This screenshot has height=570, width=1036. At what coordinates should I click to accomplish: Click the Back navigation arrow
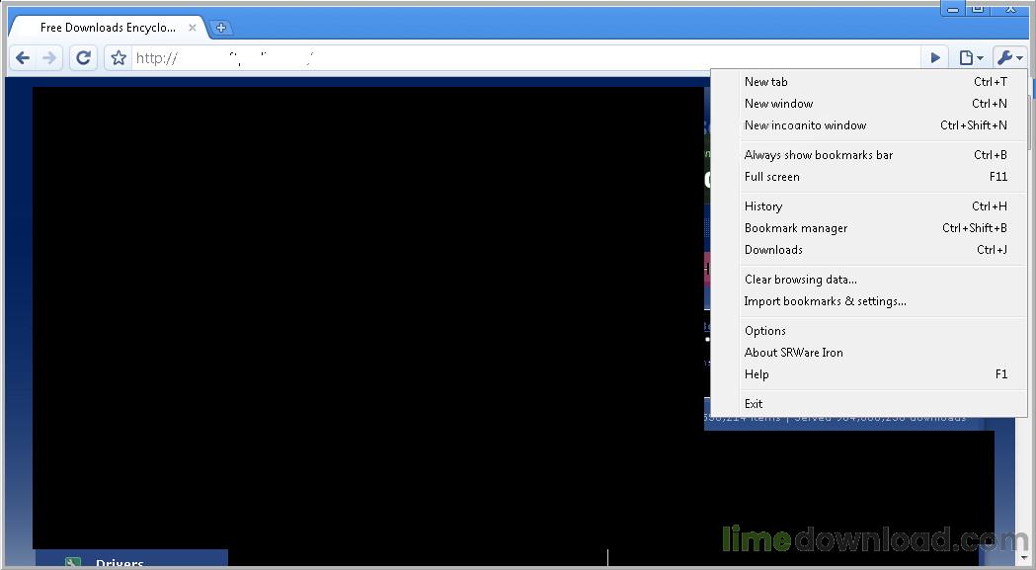[x=23, y=58]
